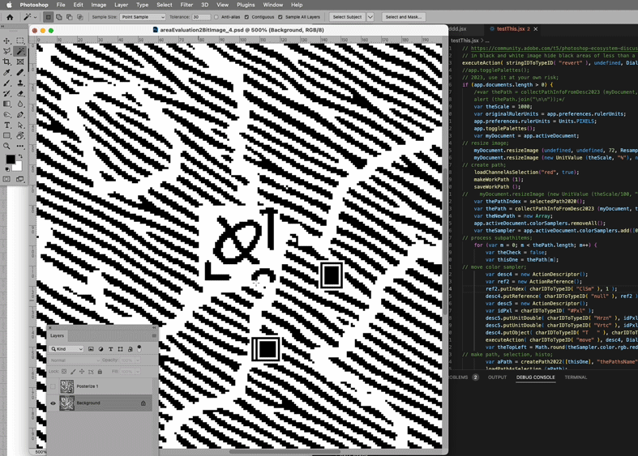
Task: Select the Zoom tool
Action: [x=7, y=147]
